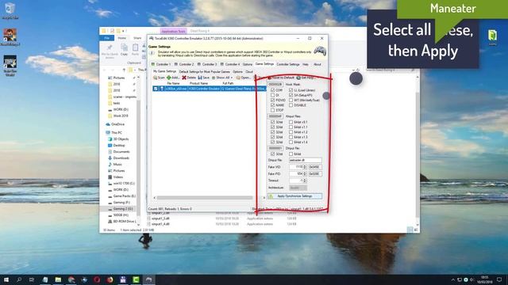Click Copy in the Explorer ribbon
Image resolution: width=508 pixels, height=285 pixels.
(124, 50)
